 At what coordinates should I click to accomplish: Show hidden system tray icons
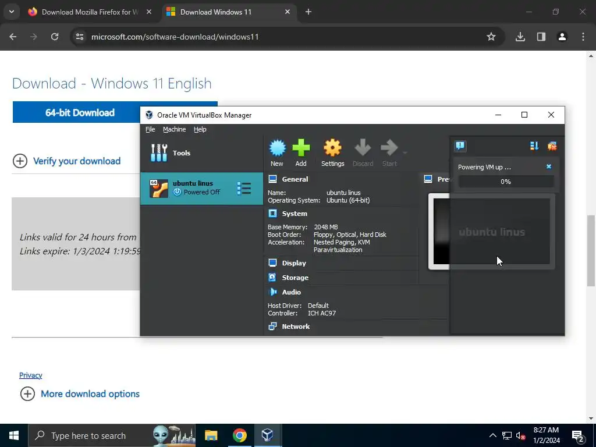492,435
